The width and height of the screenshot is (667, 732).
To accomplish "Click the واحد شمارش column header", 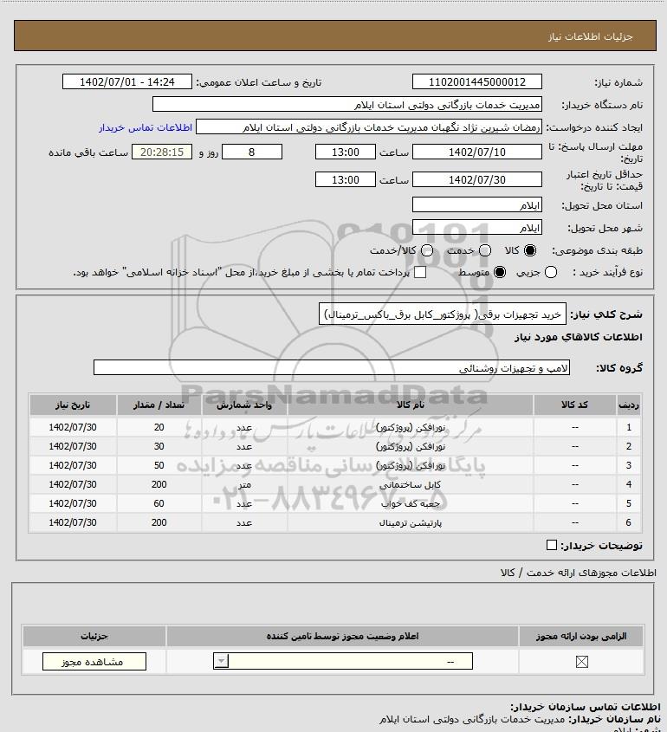I will click(x=244, y=405).
